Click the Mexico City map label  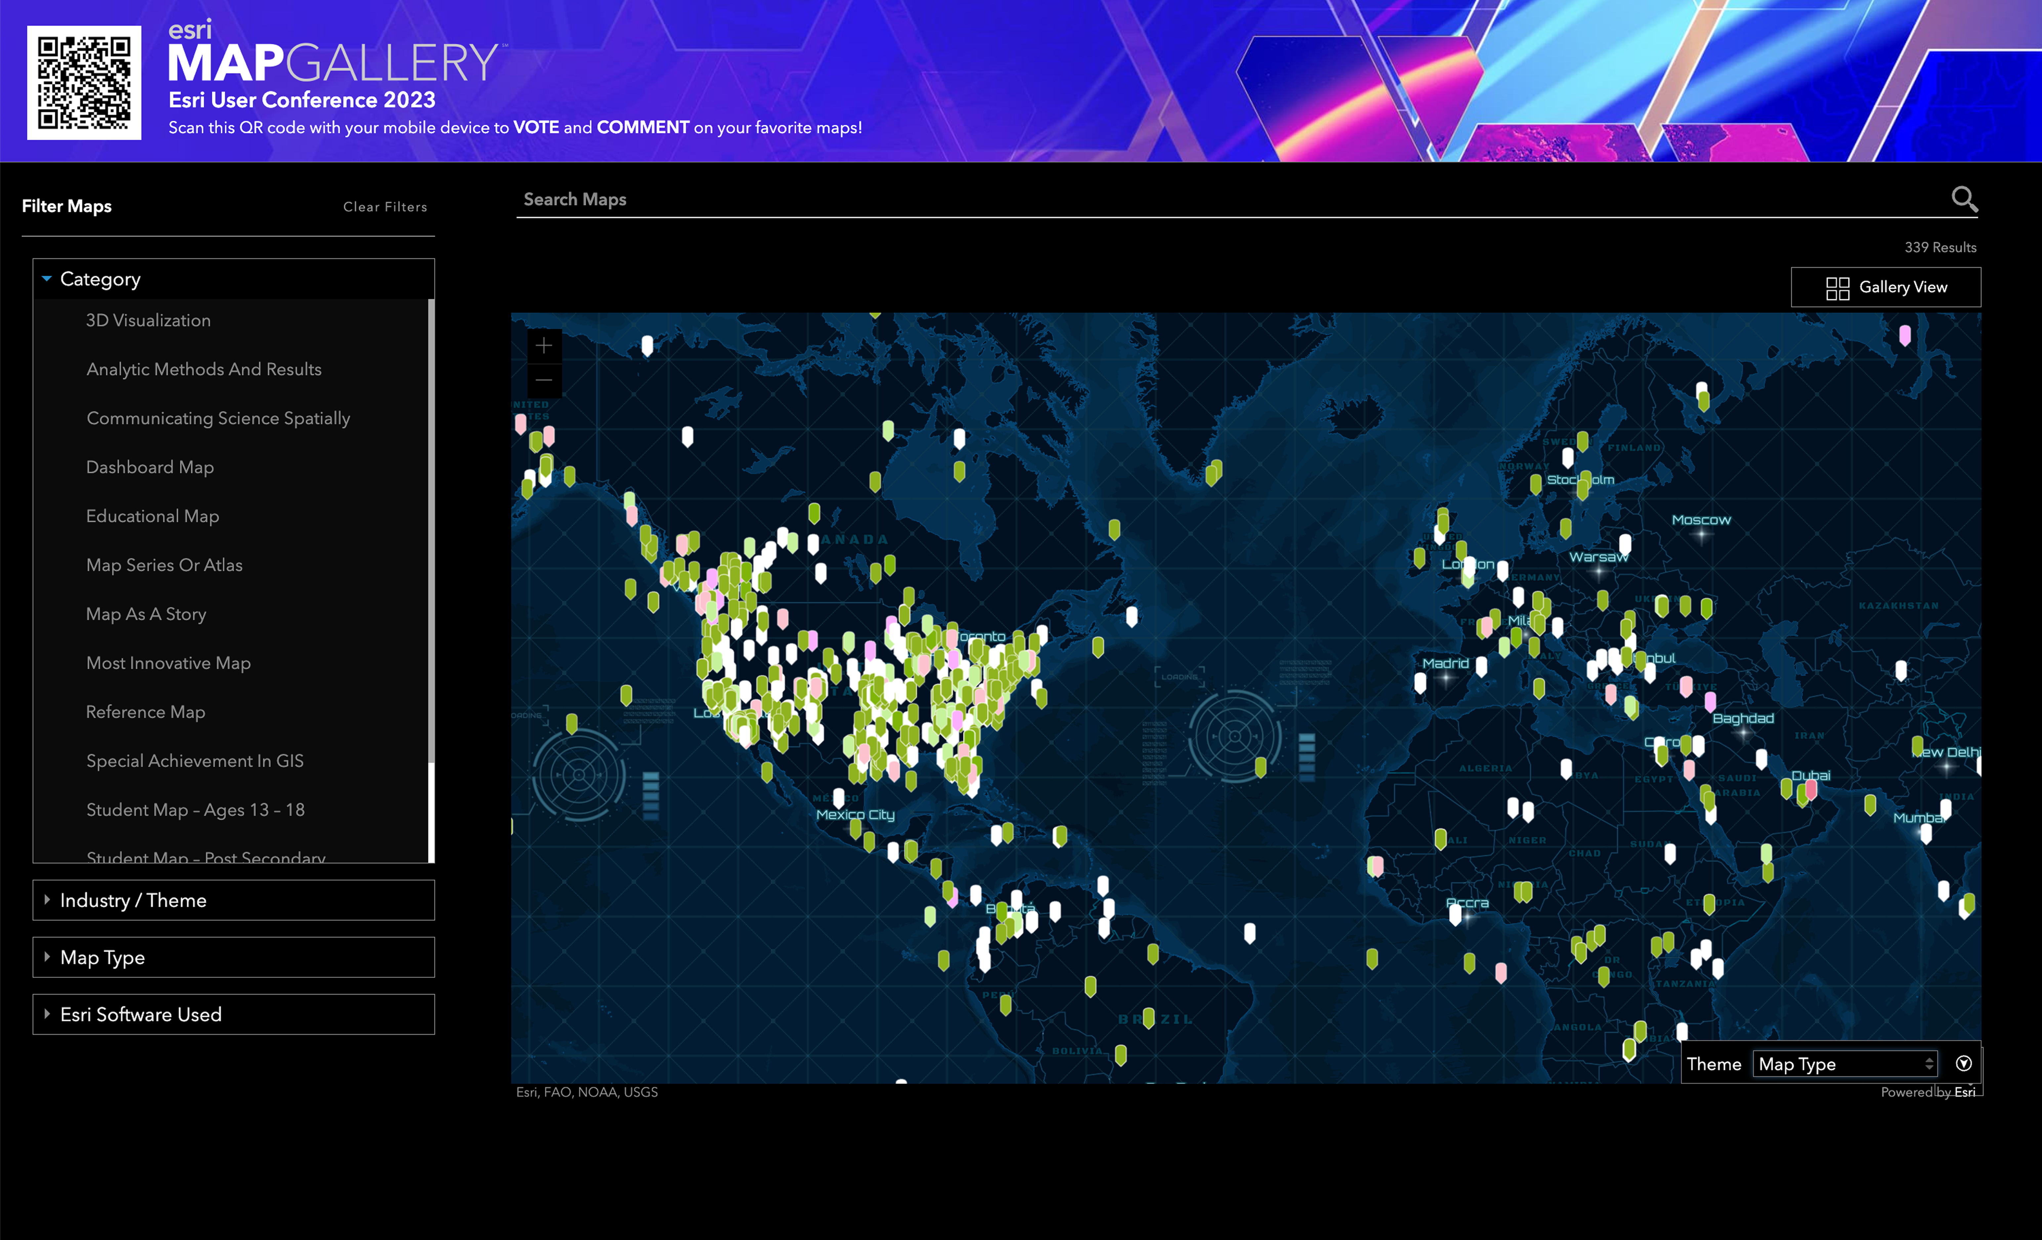(855, 814)
